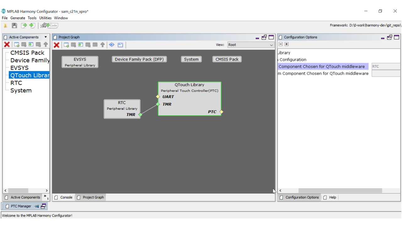Click the EVSYS Peripheral Library block
Image resolution: width=402 pixels, height=226 pixels.
[x=80, y=62]
